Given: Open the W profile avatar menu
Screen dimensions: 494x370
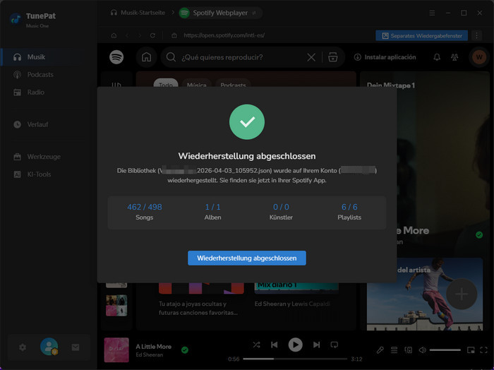Looking at the screenshot, I should [479, 57].
